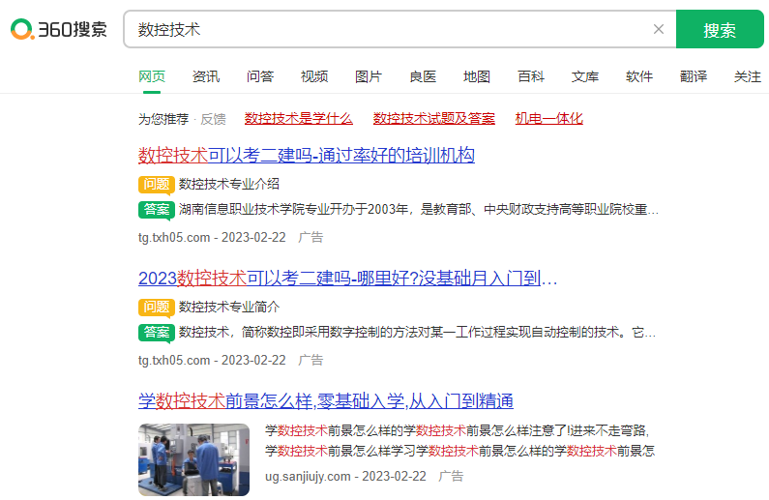Screen dimensions: 769x500
Task: Click the green 搜索 button
Action: pyautogui.click(x=720, y=29)
